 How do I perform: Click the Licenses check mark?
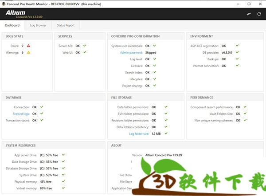click(155, 66)
